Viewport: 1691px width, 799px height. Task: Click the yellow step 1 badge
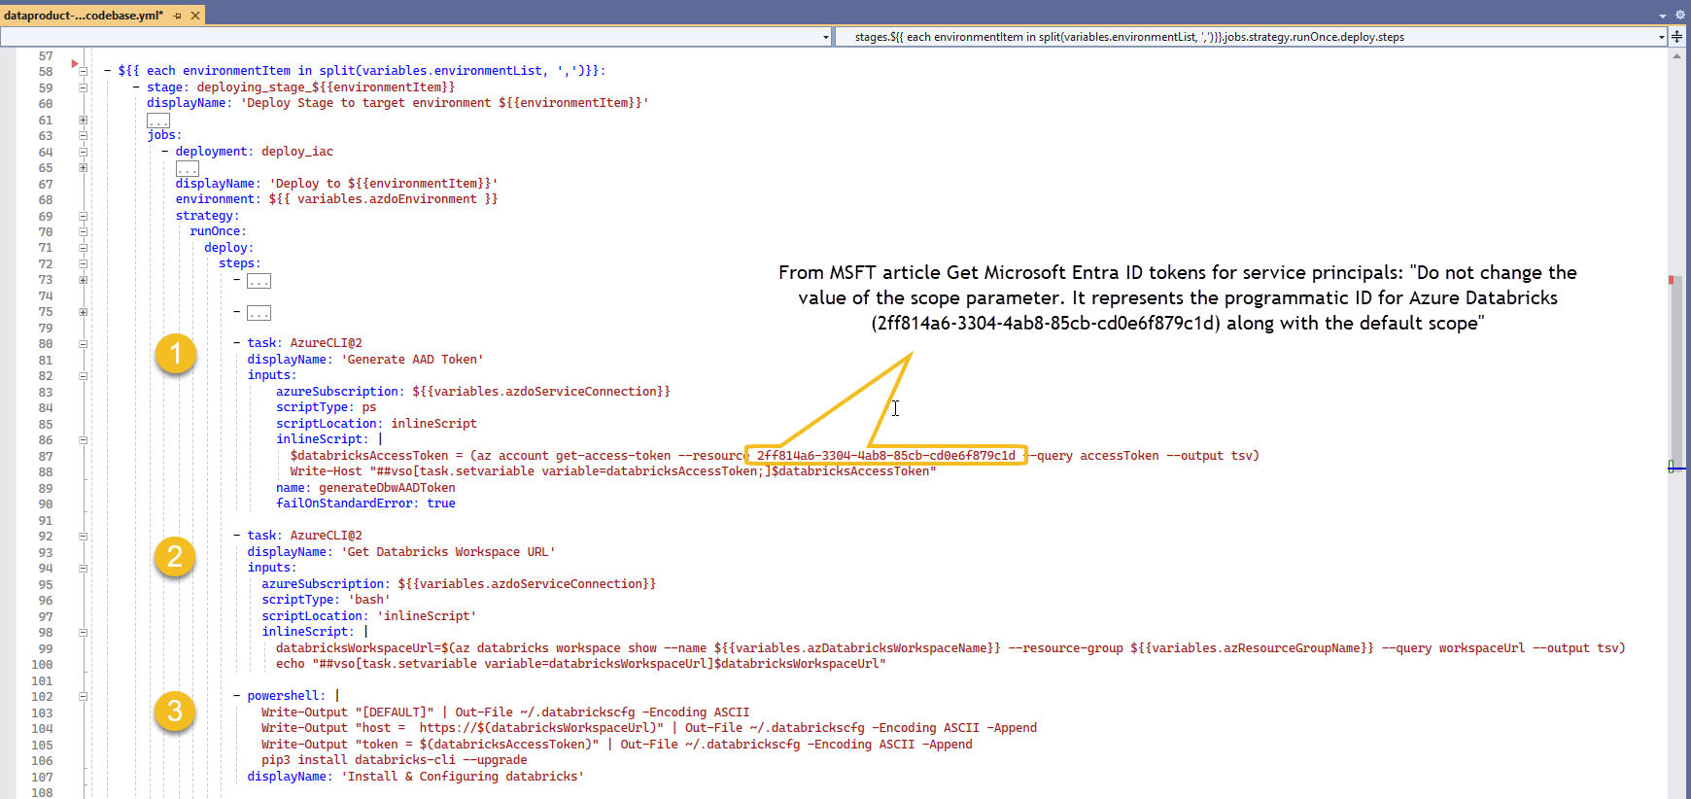[x=175, y=354]
